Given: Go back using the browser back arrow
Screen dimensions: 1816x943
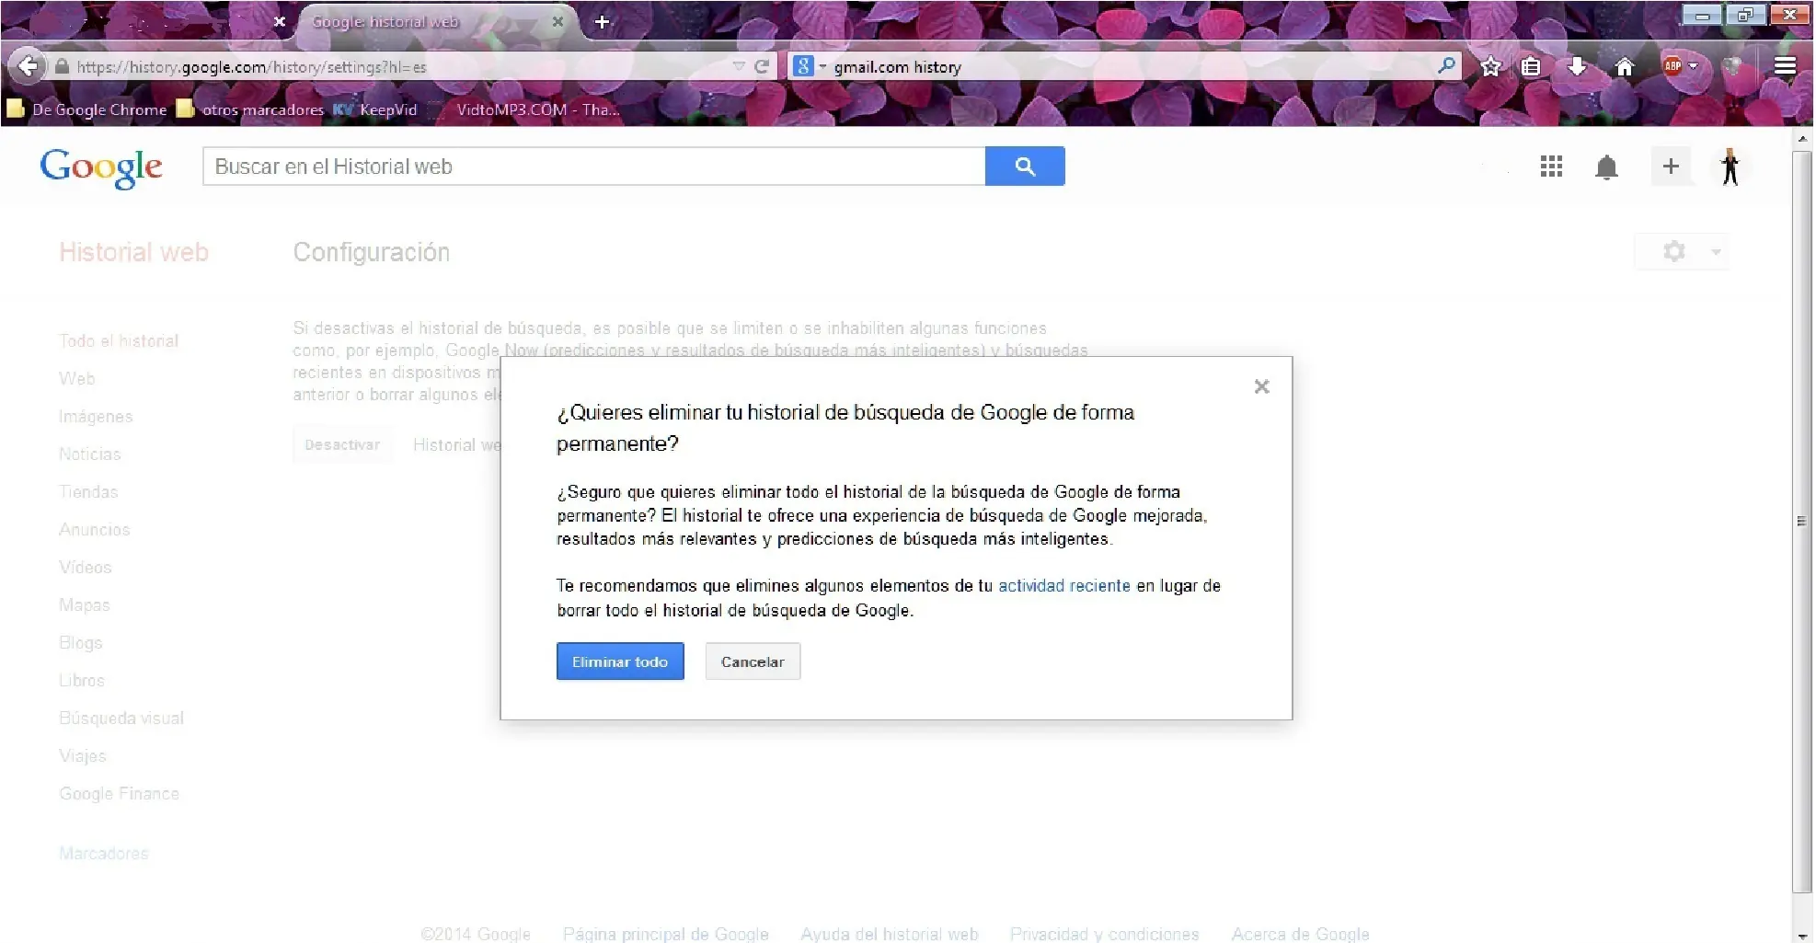Looking at the screenshot, I should tap(28, 66).
